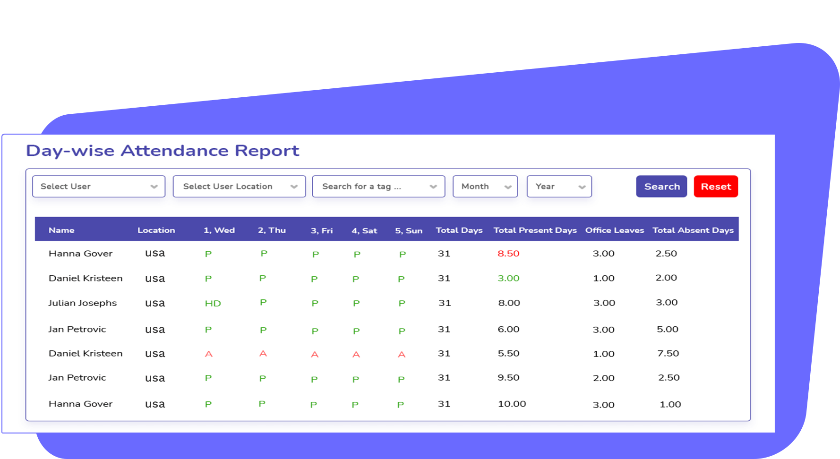Click the Search button

coord(661,187)
